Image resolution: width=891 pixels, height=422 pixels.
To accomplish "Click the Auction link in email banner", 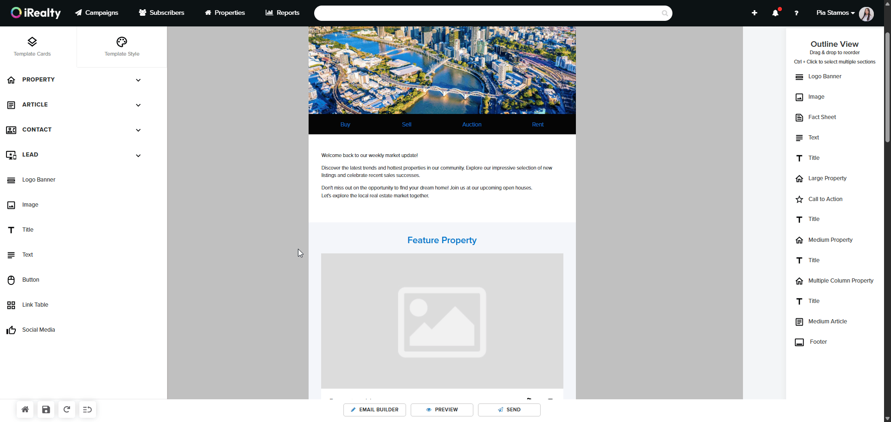I will (471, 125).
